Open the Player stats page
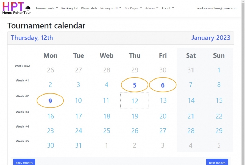This screenshot has height=165, width=245. tap(89, 8)
